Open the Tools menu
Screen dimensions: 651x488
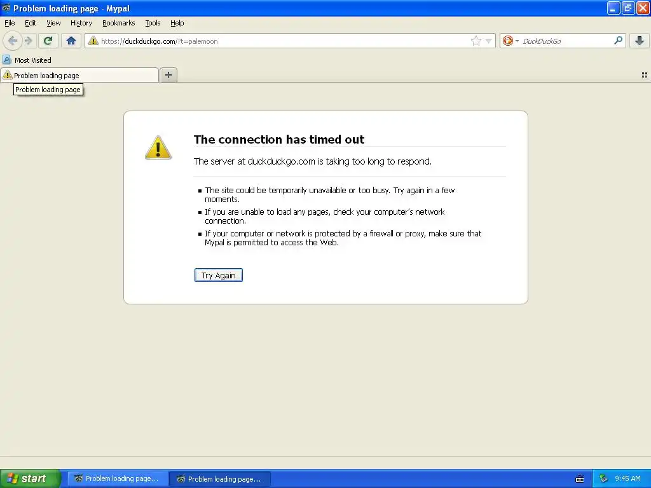(x=153, y=23)
